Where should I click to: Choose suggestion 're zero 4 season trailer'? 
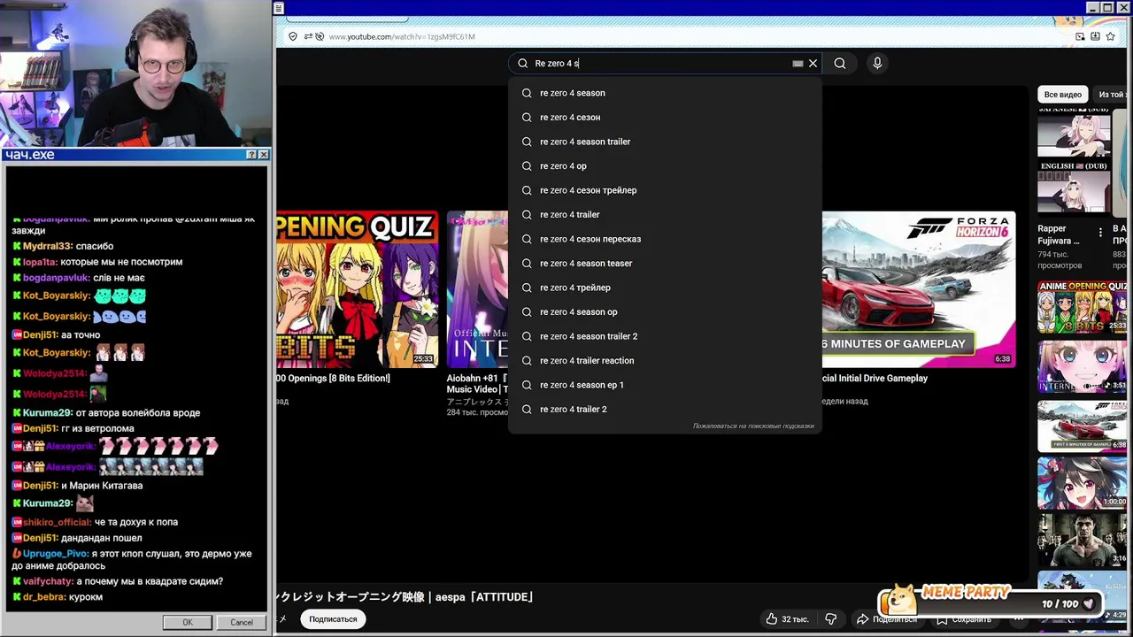(x=665, y=142)
